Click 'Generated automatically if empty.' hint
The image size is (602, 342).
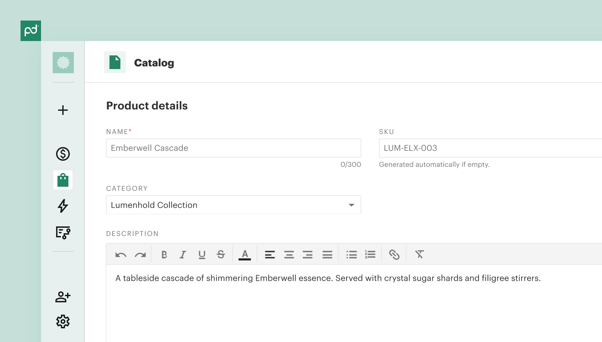434,165
